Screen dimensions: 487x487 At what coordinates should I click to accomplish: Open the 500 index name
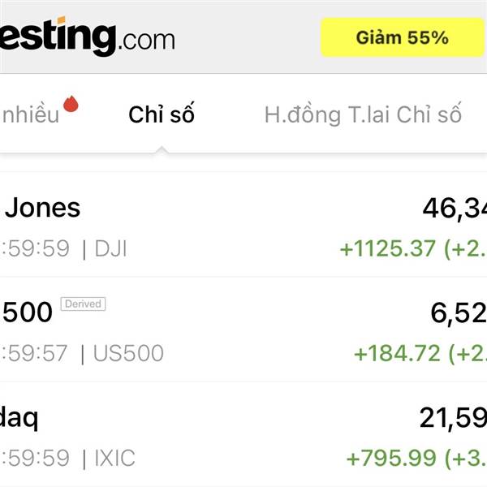(28, 312)
